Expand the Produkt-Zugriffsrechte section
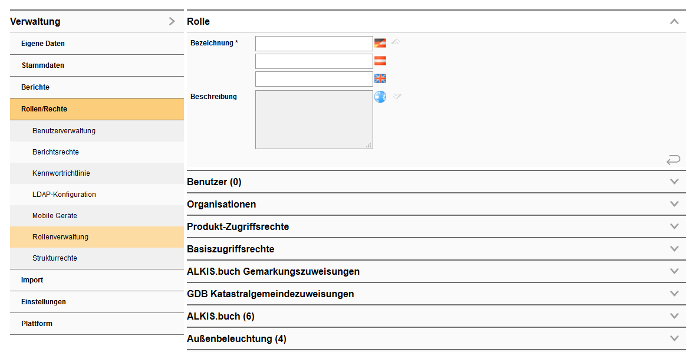Image resolution: width=688 pixels, height=352 pixels. [x=674, y=226]
